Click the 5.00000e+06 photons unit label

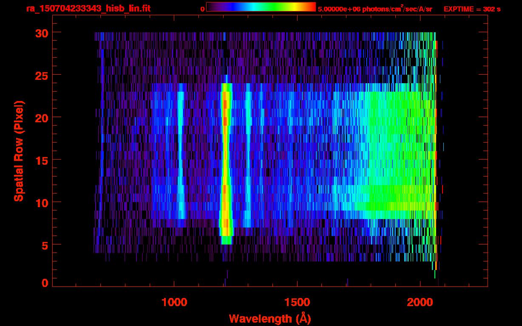tap(375, 8)
